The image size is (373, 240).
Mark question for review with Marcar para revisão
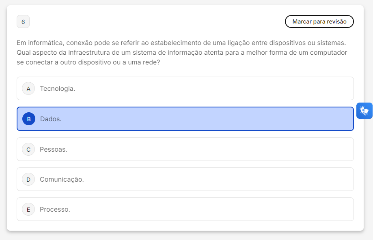click(x=319, y=21)
